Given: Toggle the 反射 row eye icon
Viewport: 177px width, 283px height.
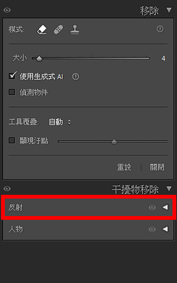Looking at the screenshot, I should [x=152, y=207].
